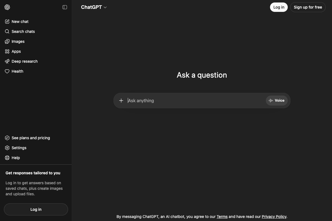Click the Settings gear icon

[7, 148]
